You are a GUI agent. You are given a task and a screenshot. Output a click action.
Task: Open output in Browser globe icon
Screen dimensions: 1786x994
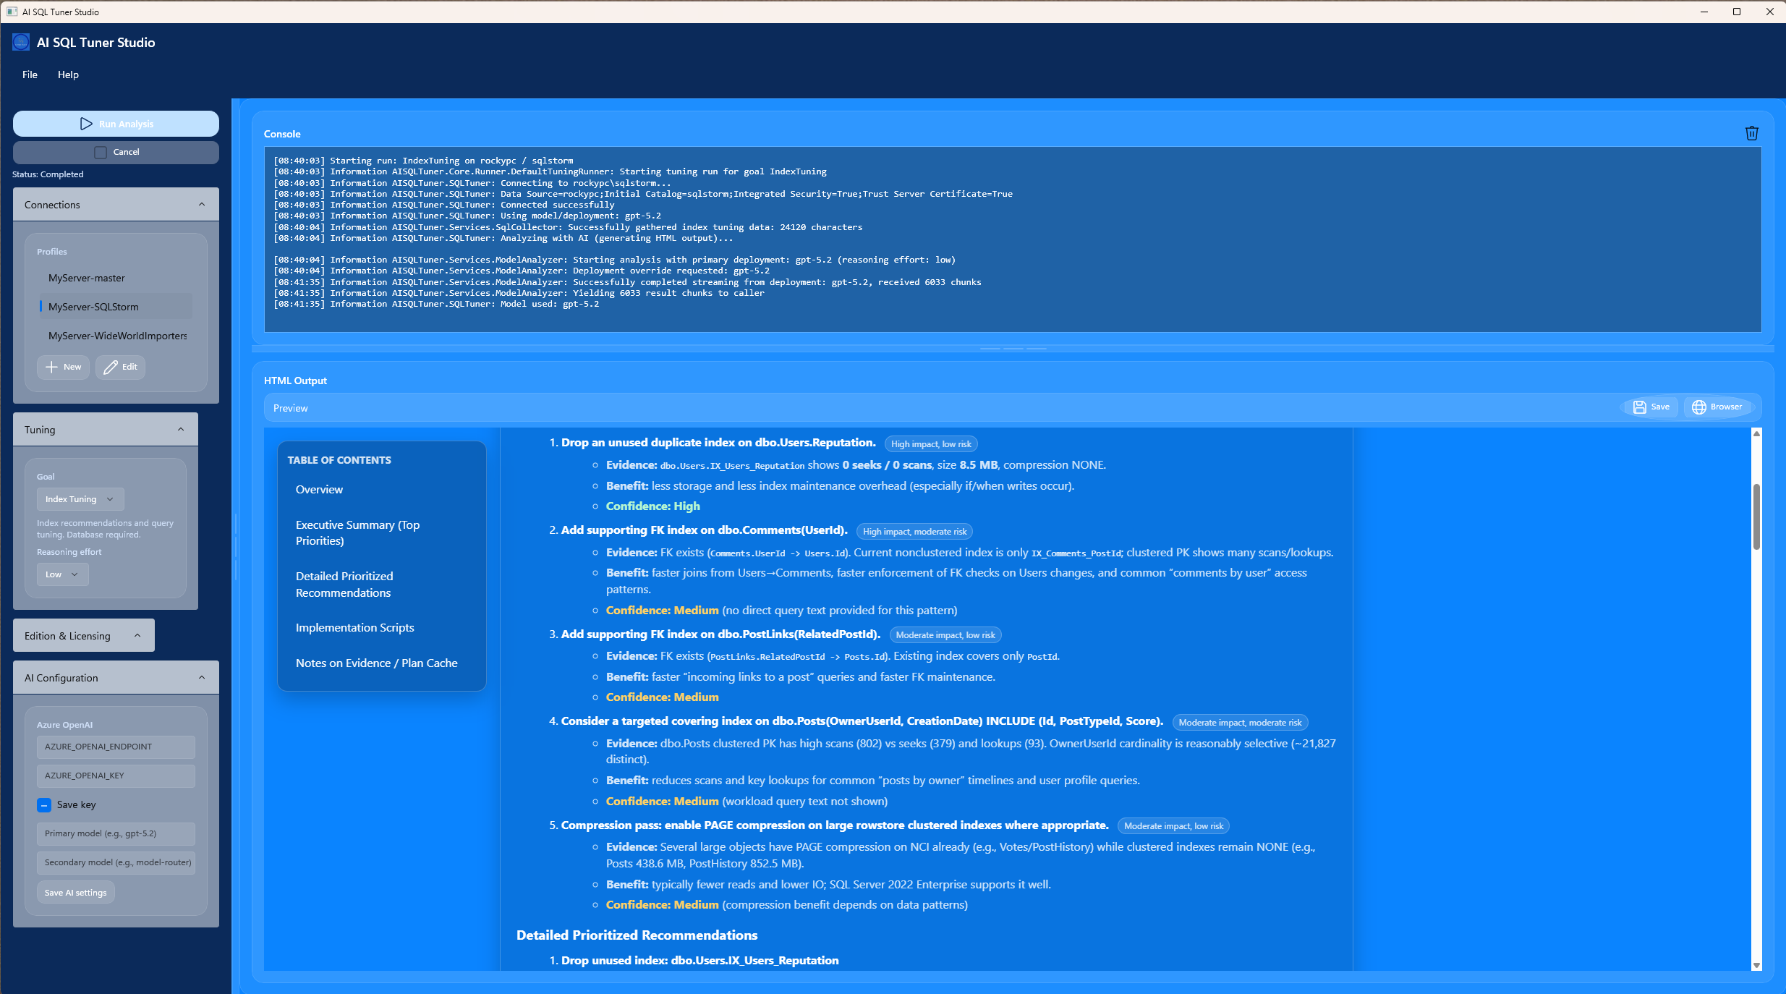(1698, 407)
